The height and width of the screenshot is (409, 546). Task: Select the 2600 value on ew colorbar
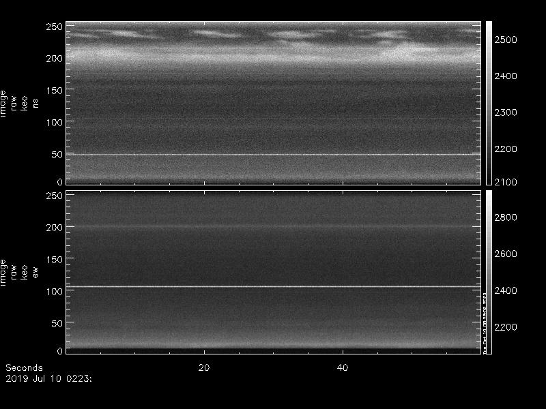506,254
